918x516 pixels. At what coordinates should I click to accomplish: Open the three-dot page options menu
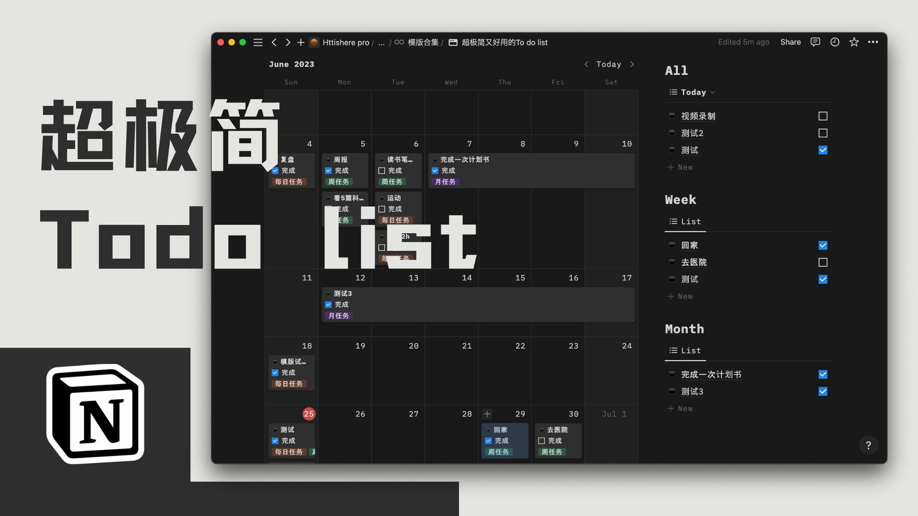873,42
